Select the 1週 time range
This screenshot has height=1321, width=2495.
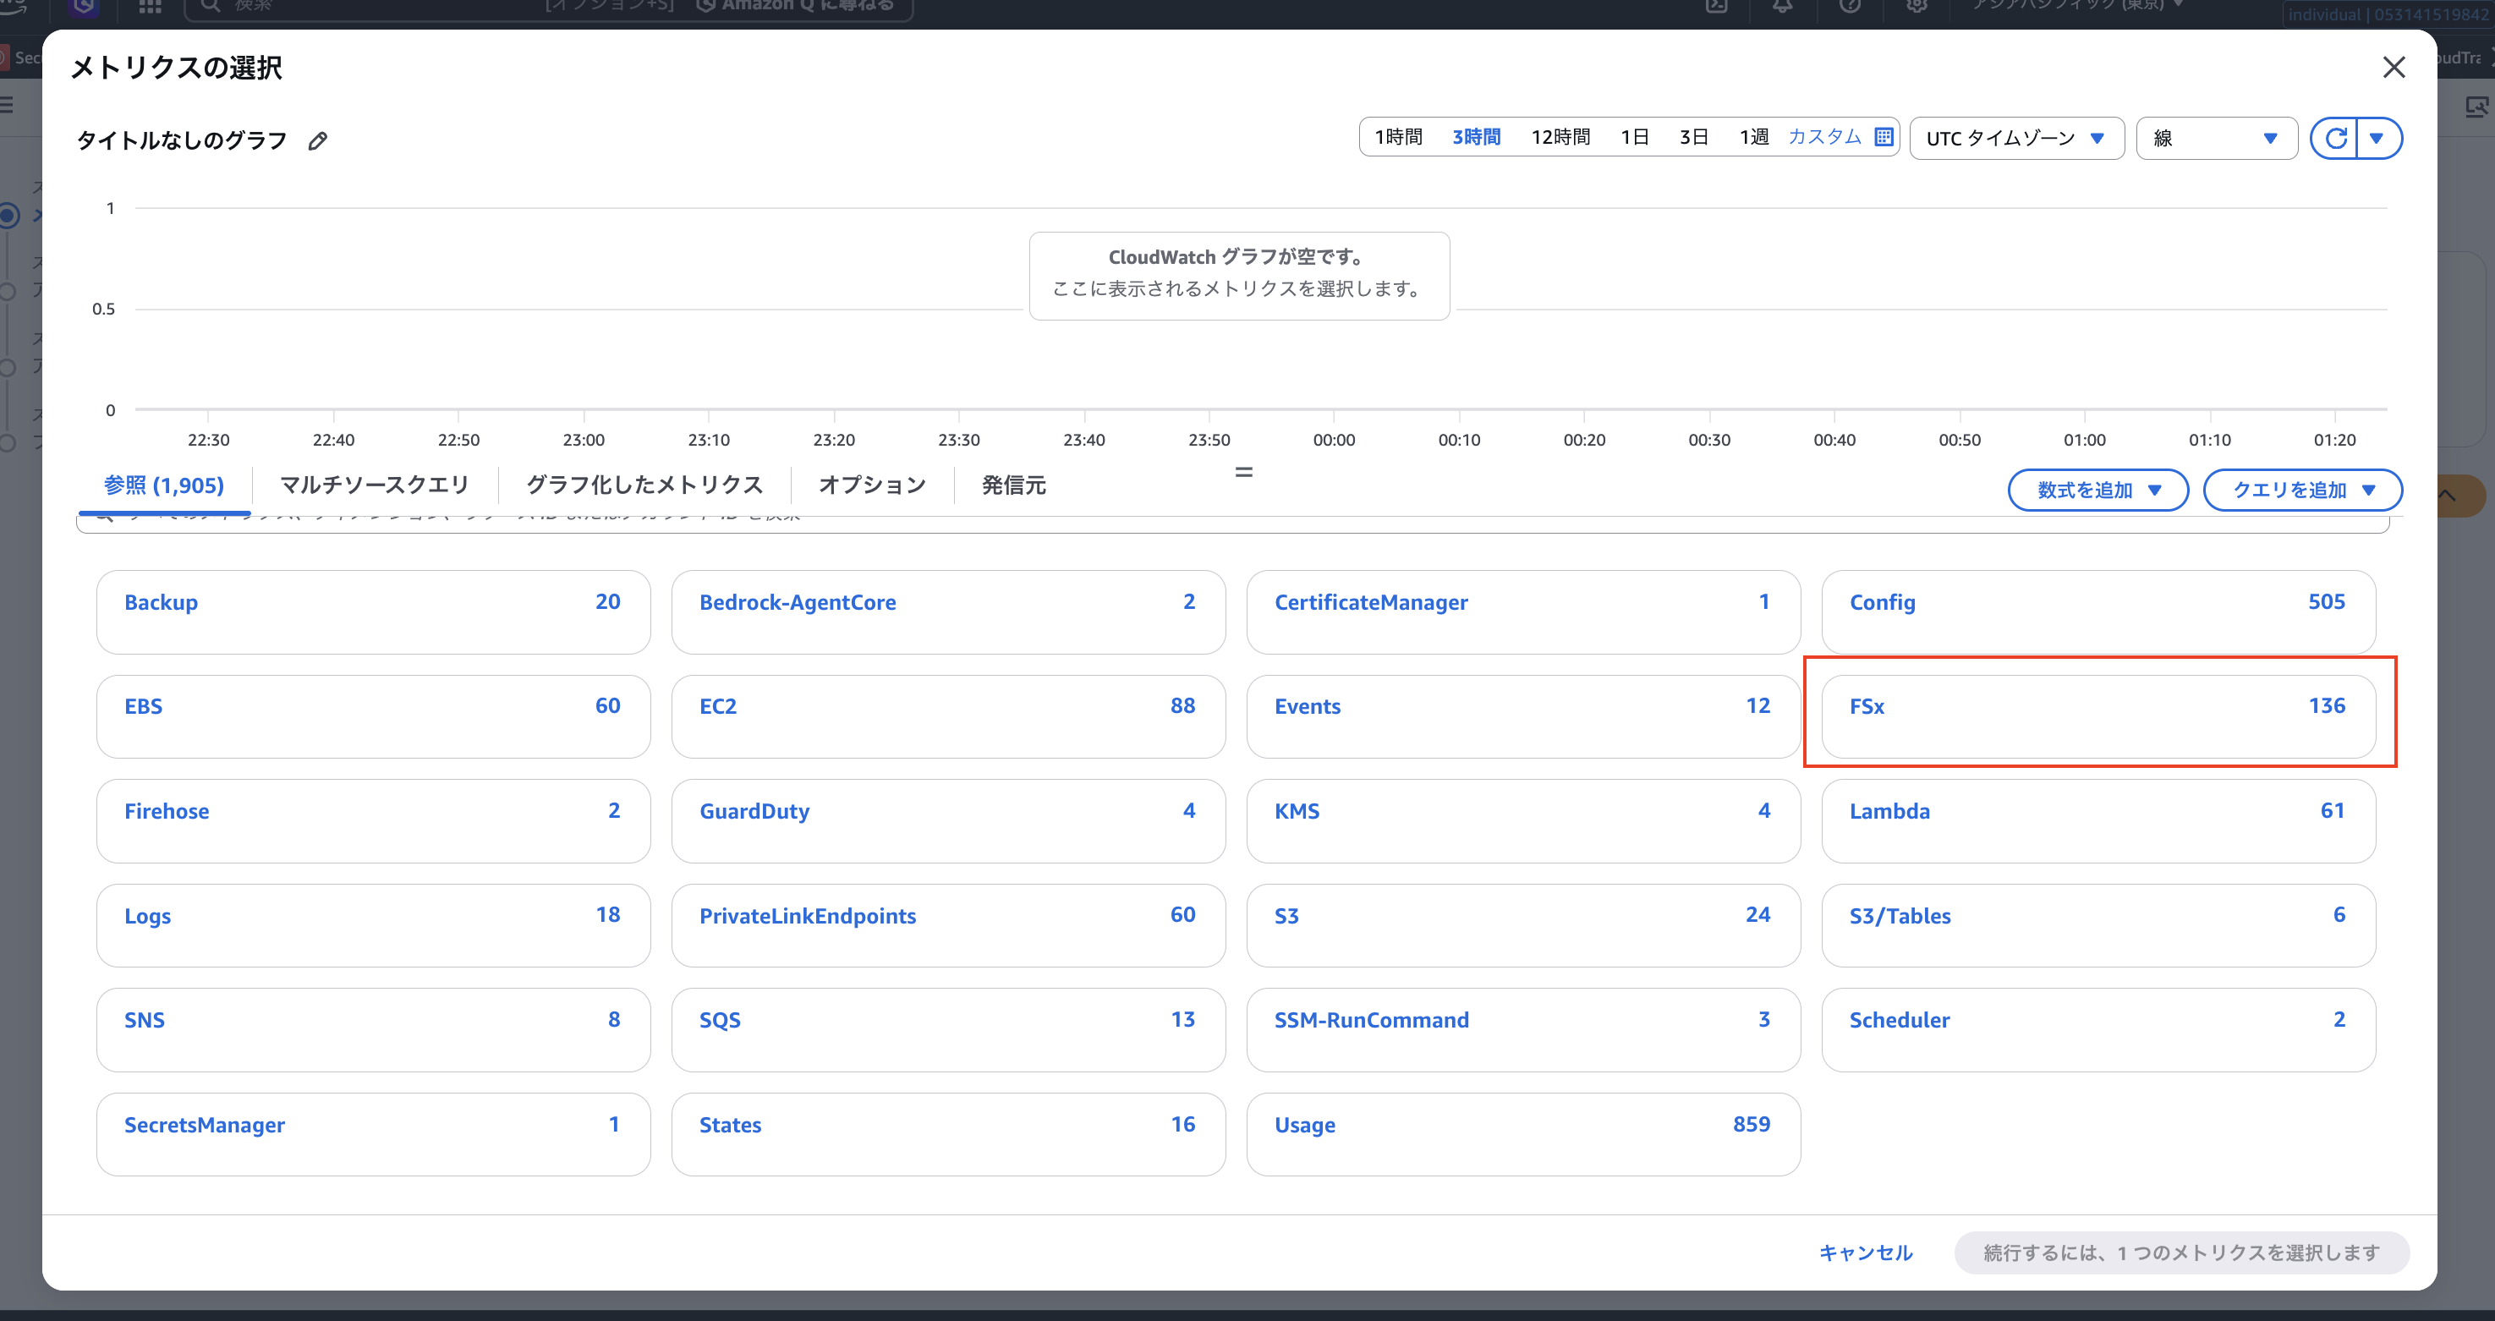click(x=1753, y=138)
